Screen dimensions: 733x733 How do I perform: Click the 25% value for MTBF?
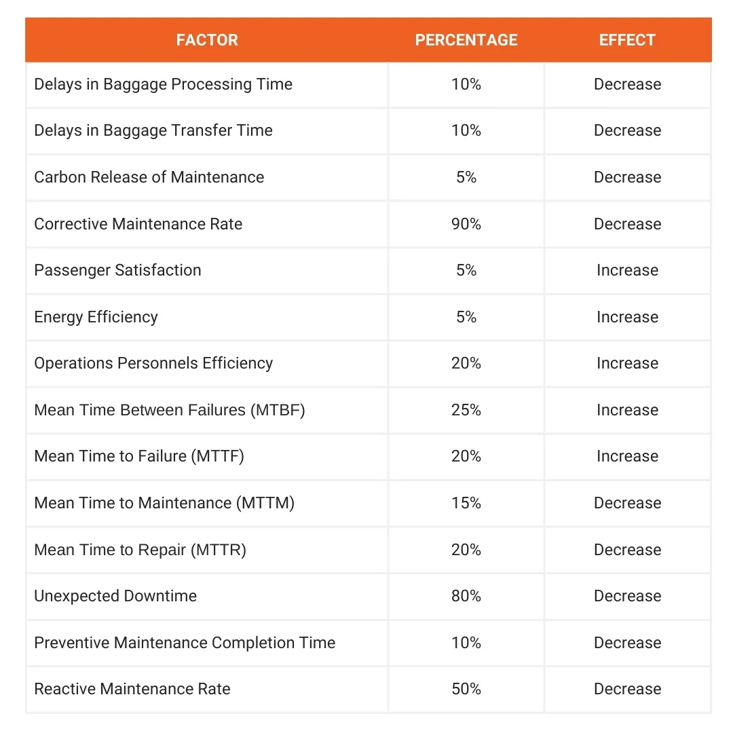click(x=466, y=410)
